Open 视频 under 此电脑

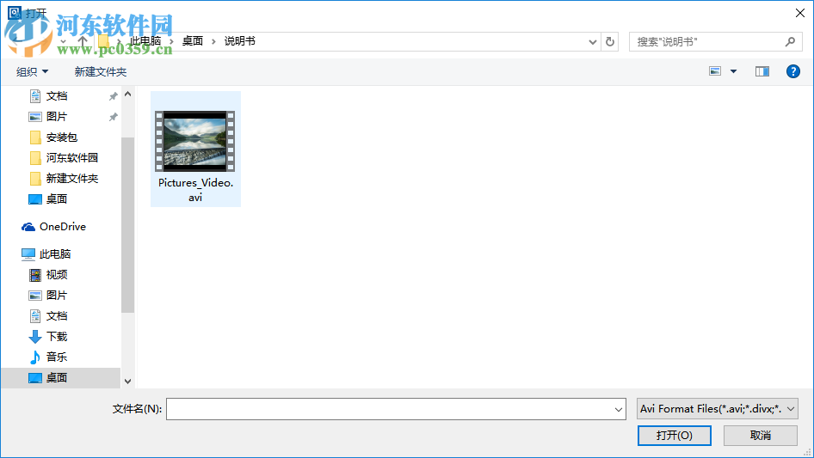pos(57,275)
